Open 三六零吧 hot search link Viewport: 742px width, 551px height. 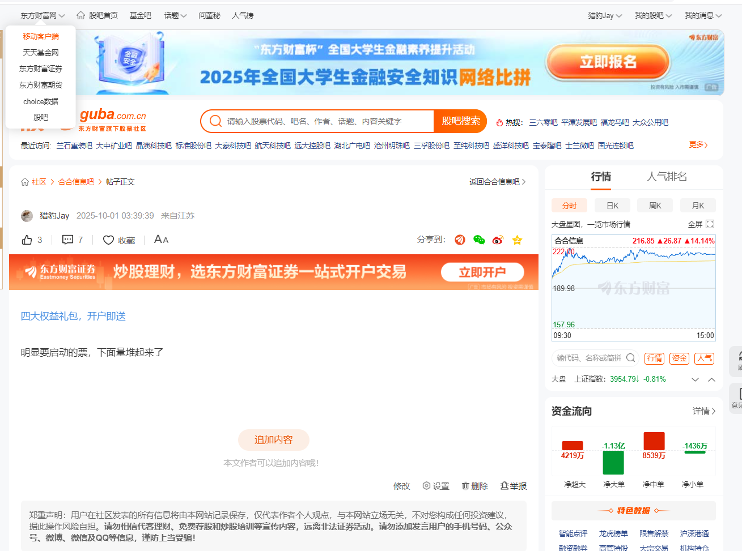pos(543,122)
